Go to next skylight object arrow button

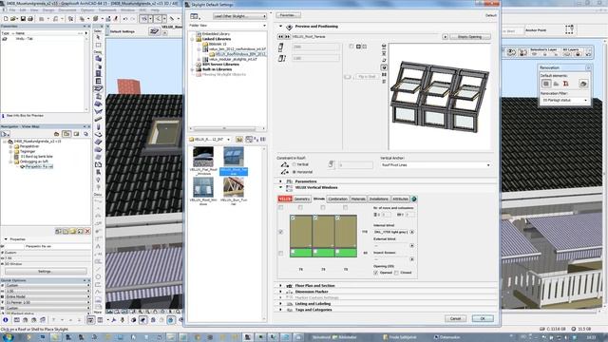(287, 36)
